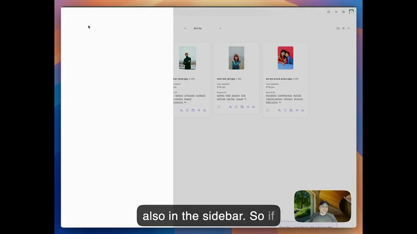Screen dimensions: 417x234
Task: Share the dude.jpg card
Action: [x=199, y=110]
